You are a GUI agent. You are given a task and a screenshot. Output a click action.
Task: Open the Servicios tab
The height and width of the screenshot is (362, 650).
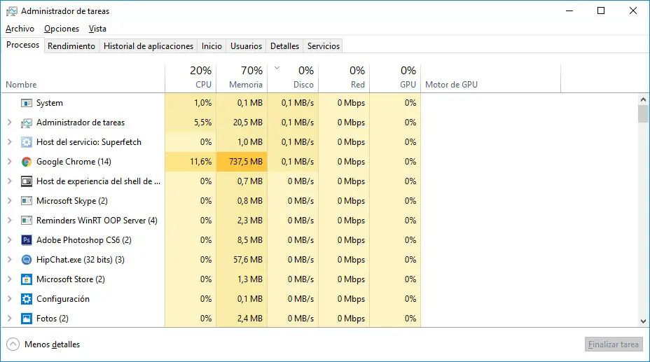click(x=324, y=46)
